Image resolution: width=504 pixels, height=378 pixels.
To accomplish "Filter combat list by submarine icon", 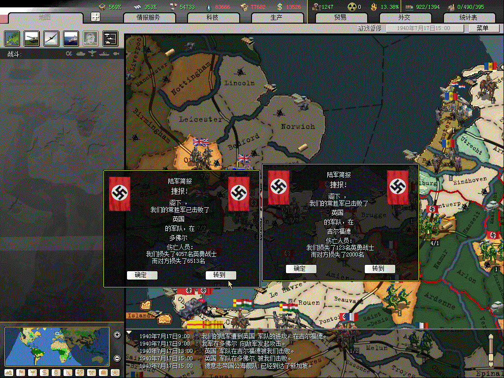I will pos(116,54).
